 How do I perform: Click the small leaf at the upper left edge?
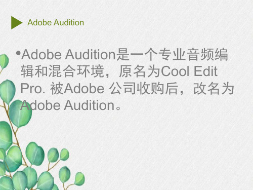tap(4, 61)
